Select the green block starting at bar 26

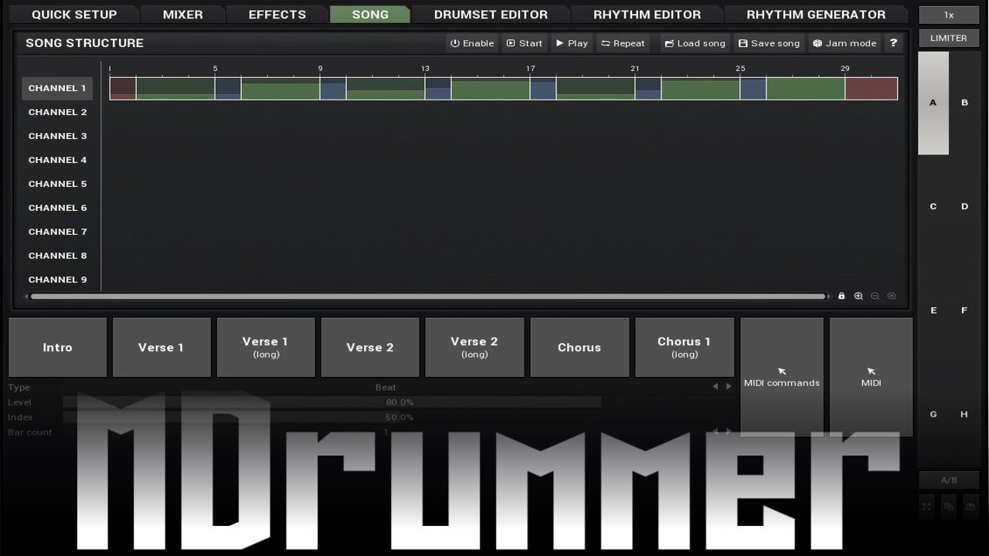pyautogui.click(x=806, y=88)
